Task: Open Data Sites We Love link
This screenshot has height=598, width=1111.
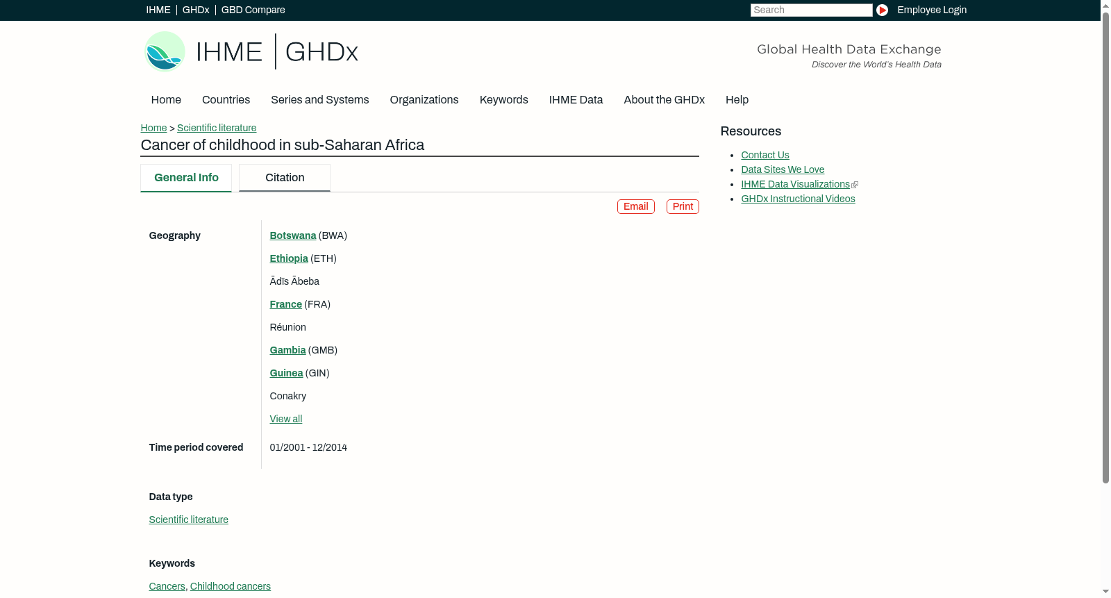Action: 783,169
